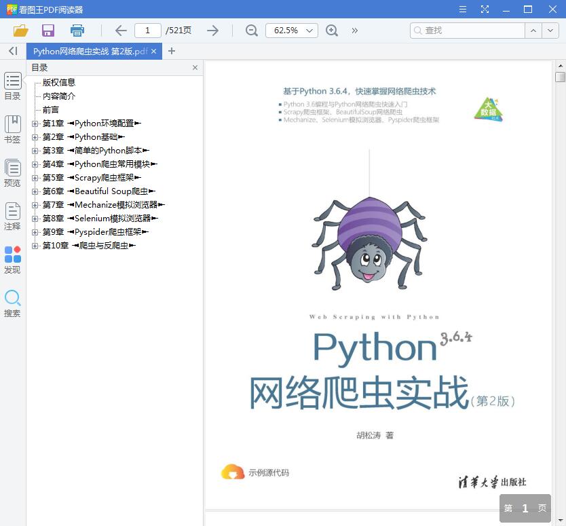Save the current document
The height and width of the screenshot is (526, 566).
(x=48, y=31)
